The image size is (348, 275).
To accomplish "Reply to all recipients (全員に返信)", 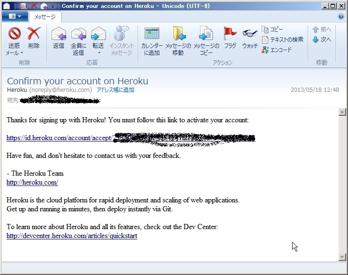I will click(78, 41).
